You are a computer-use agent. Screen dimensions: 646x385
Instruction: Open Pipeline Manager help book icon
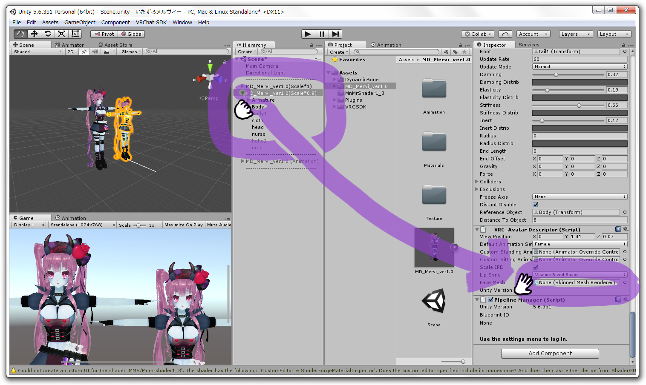tap(618, 299)
